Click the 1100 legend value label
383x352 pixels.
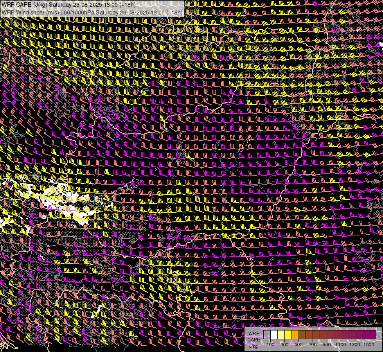coord(341,345)
